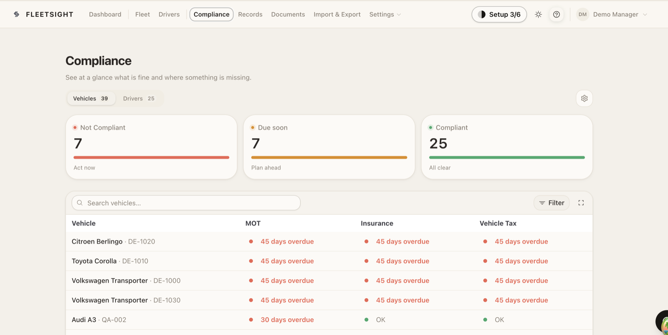Select the Not Compliant card
668x335 pixels.
[152, 147]
